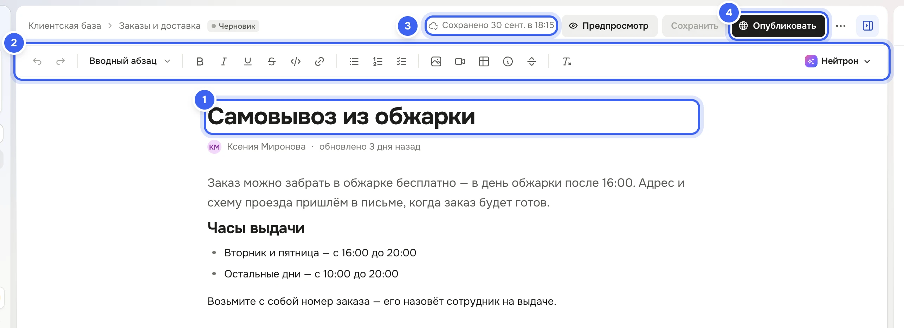Open the Вводный абзац style dropdown
Viewport: 904px width, 328px height.
pos(130,61)
